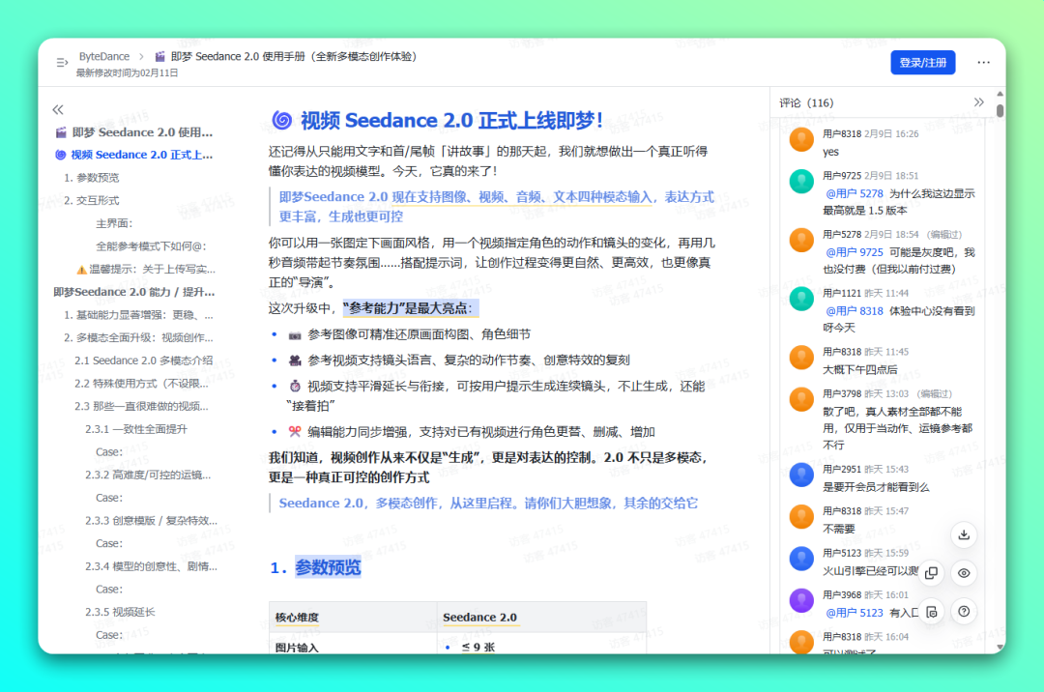Open the more options "..." icon at top right
This screenshot has height=692, width=1044.
pyautogui.click(x=983, y=61)
